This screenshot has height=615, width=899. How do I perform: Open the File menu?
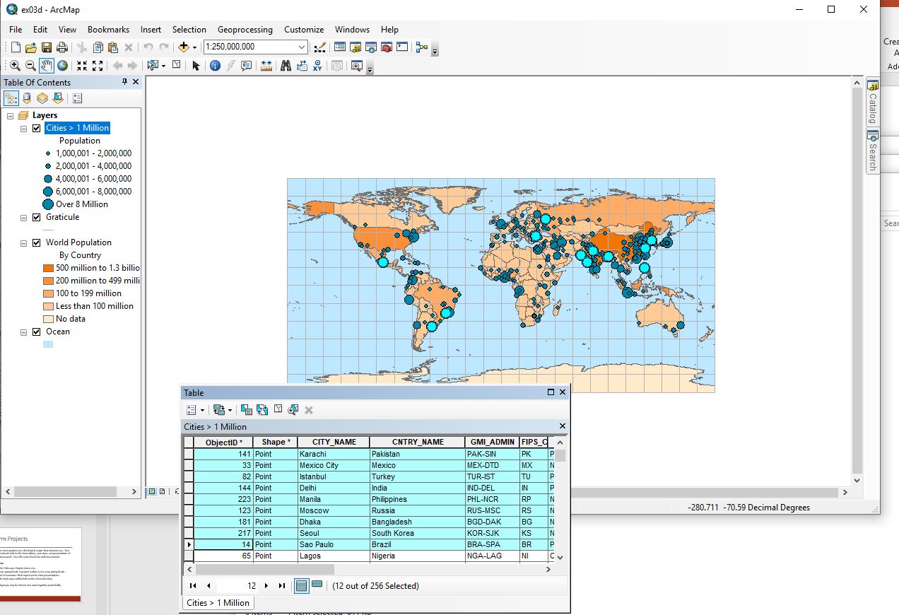[16, 30]
